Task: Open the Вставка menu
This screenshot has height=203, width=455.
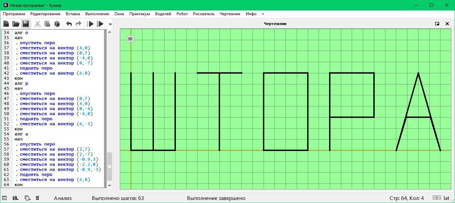Action: point(73,14)
